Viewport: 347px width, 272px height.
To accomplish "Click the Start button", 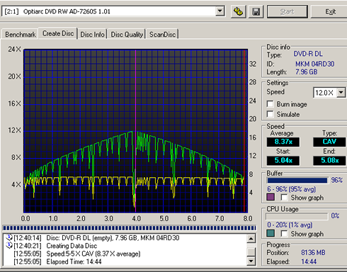I will (x=288, y=11).
